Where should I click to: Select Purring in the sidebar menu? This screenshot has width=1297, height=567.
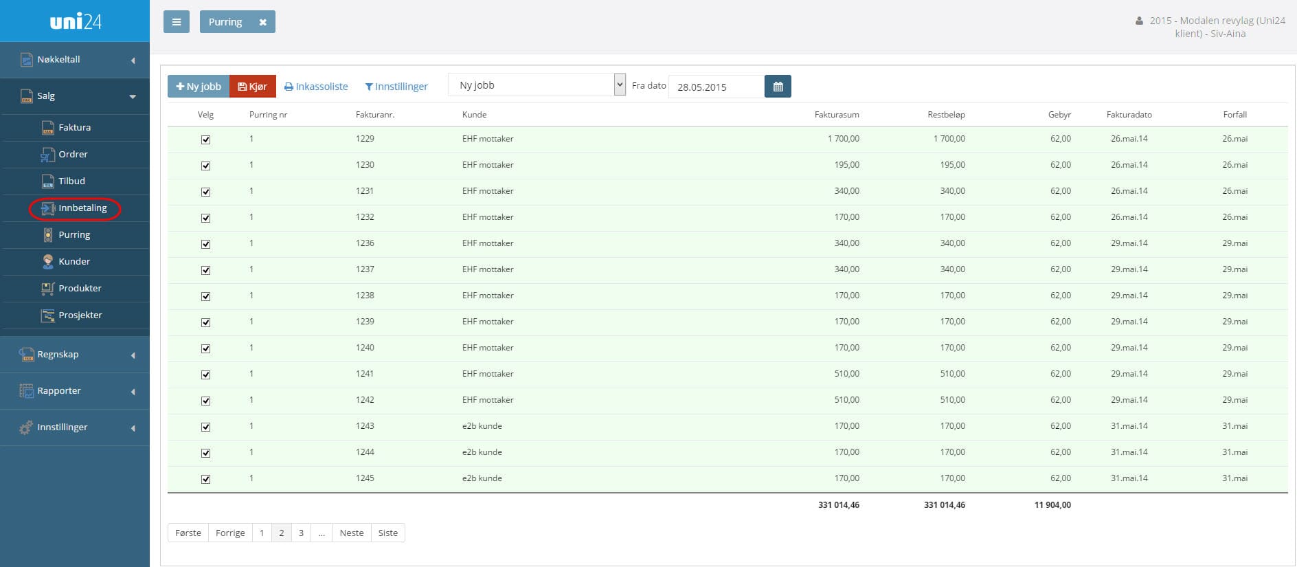(x=74, y=235)
